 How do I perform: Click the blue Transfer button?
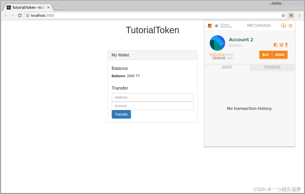pyautogui.click(x=121, y=114)
